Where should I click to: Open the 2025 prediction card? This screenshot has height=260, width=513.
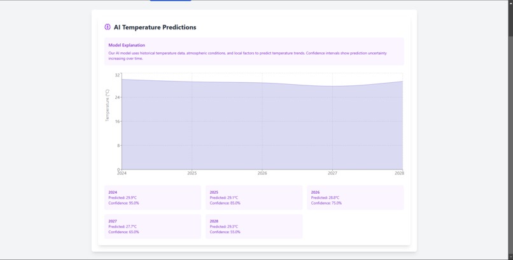coord(254,198)
